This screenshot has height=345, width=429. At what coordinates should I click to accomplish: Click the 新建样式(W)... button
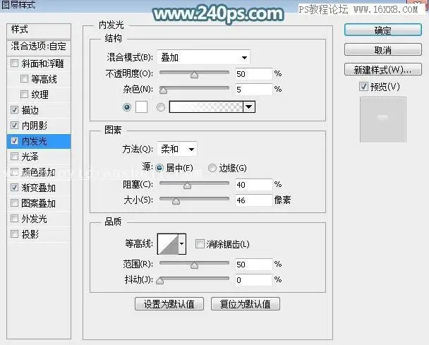[x=382, y=69]
